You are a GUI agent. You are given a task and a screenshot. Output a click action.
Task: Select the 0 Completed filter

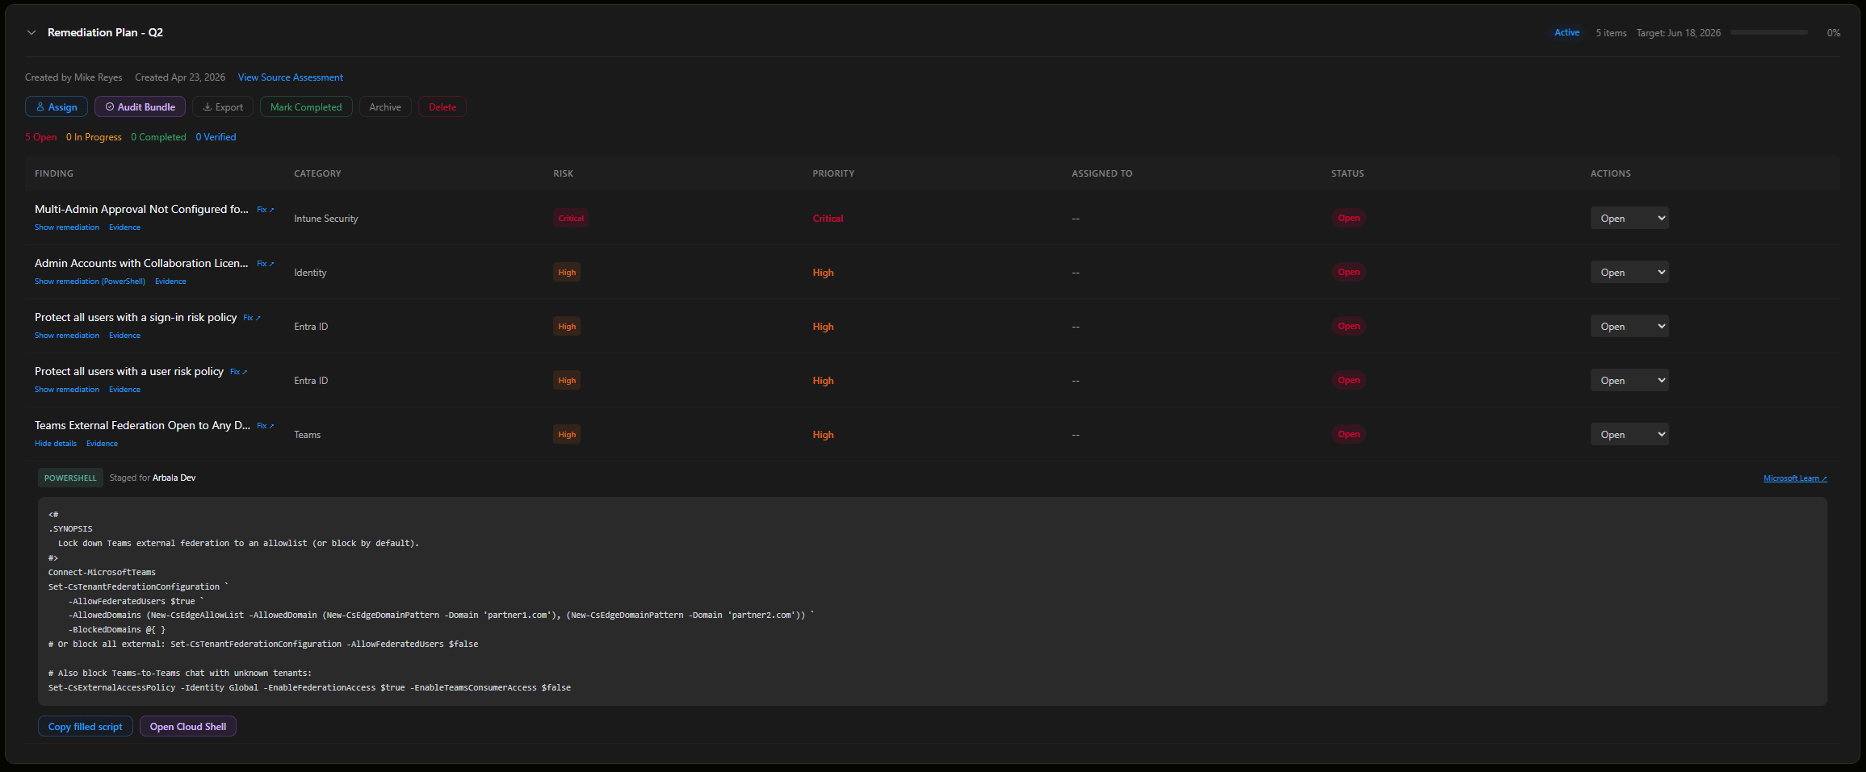(x=158, y=136)
